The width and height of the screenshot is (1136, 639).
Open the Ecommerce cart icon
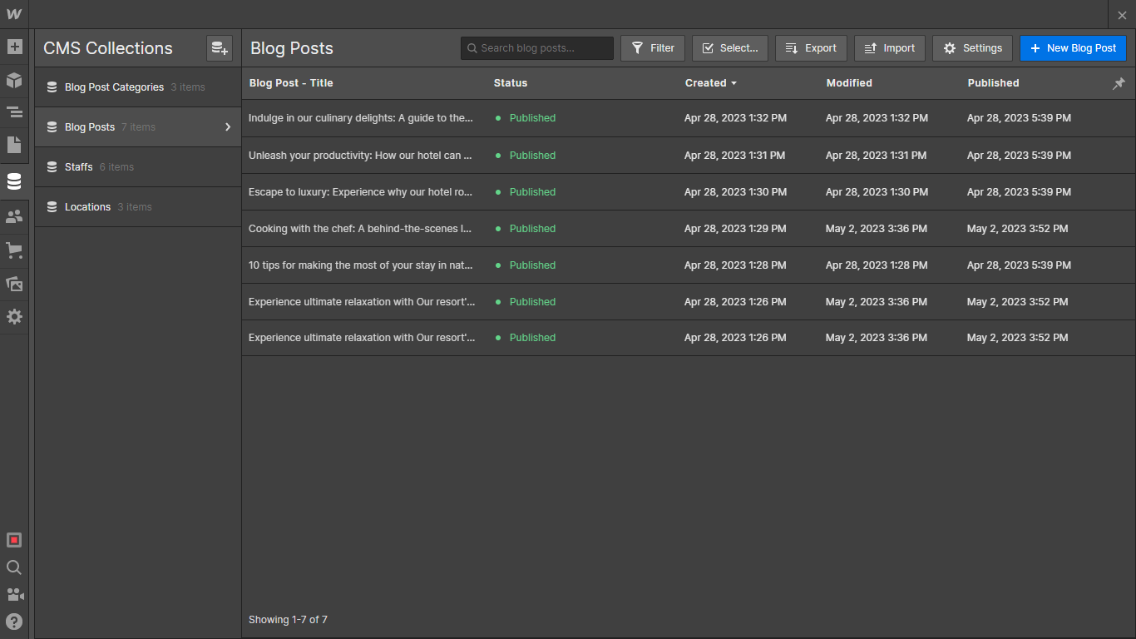coord(14,250)
